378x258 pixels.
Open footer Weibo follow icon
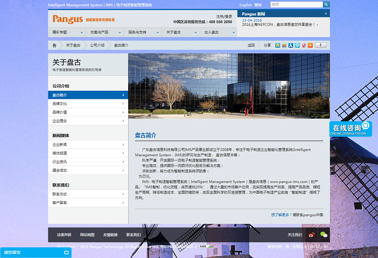311,235
